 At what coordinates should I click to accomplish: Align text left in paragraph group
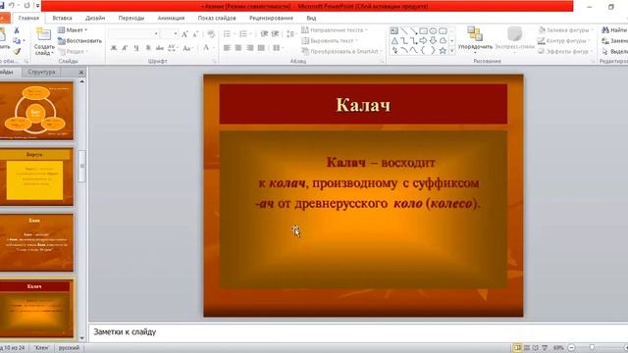[x=227, y=48]
